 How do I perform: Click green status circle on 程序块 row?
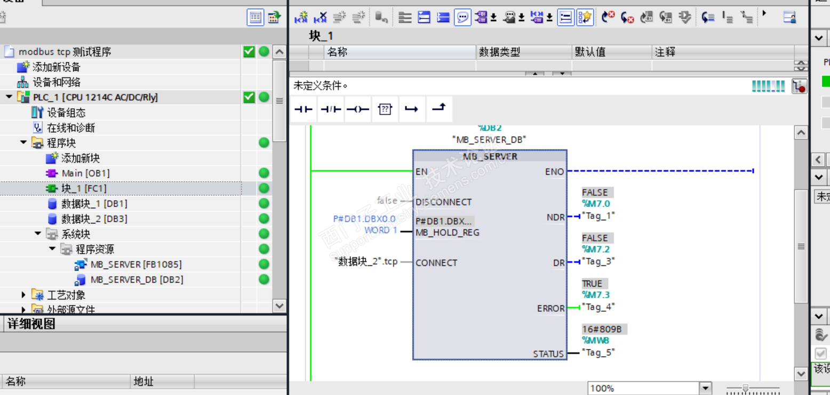264,143
